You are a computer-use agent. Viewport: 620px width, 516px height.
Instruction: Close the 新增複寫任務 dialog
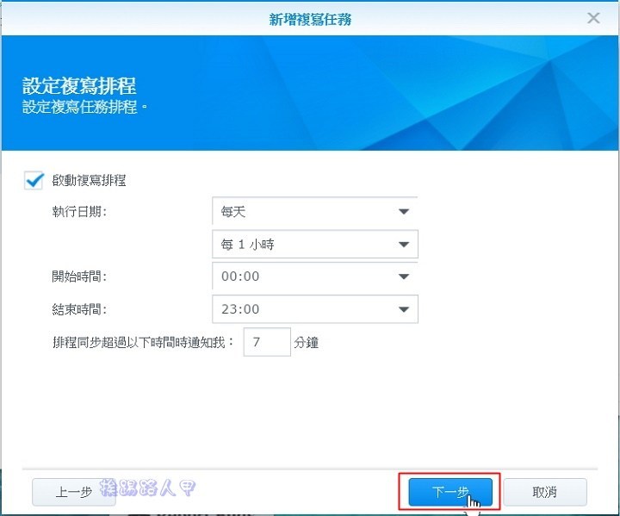[593, 18]
